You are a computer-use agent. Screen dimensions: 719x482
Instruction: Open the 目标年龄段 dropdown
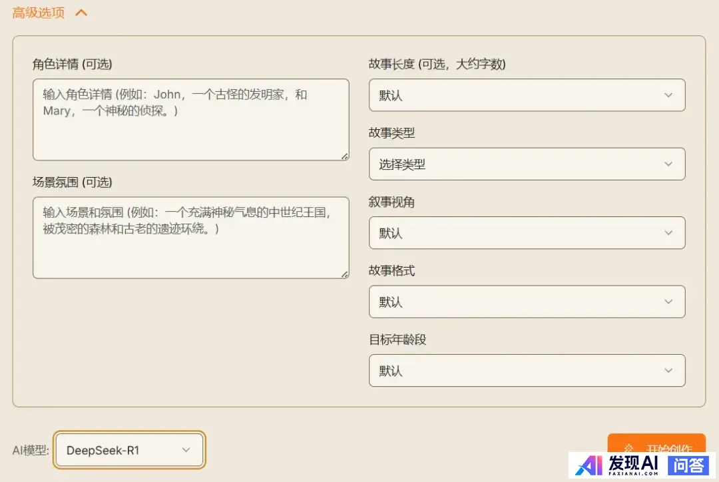[x=527, y=371]
